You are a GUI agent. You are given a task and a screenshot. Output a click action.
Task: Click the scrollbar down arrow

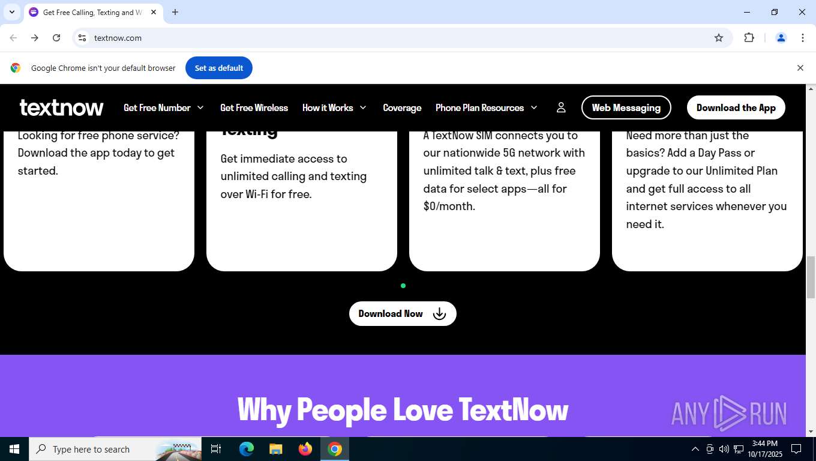pos(811,431)
